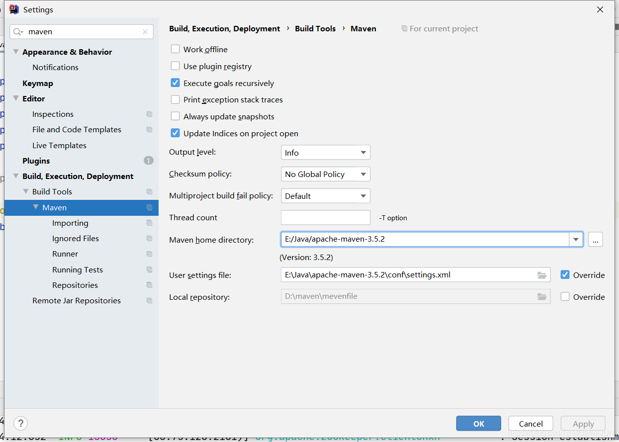Browse folder icon in Local repository field

(542, 297)
